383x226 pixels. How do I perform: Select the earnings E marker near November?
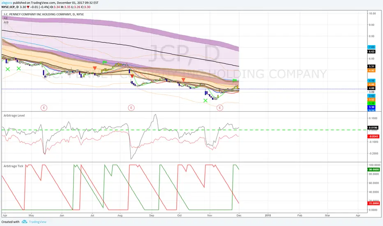pos(220,108)
